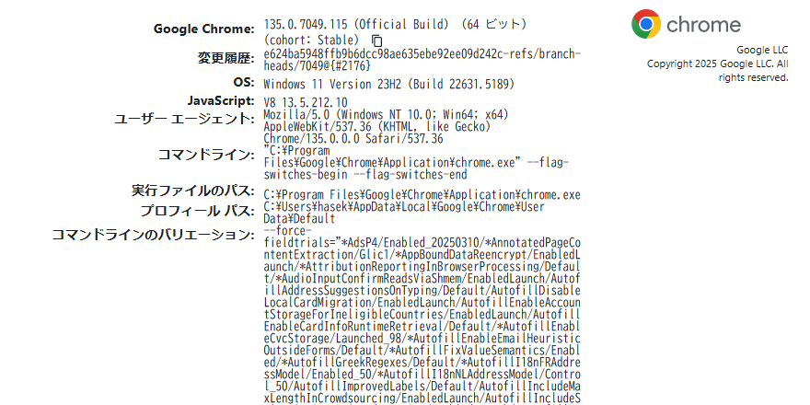The image size is (810, 405).
Task: Click the コマンドラインのバリエーション: label
Action: click(x=154, y=235)
